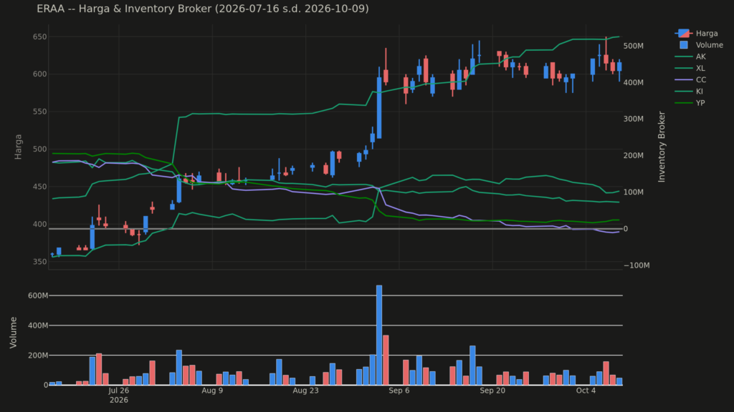Screen dimensions: 734x412
Task: Toggle the KI broker legend entry
Action: (689, 92)
